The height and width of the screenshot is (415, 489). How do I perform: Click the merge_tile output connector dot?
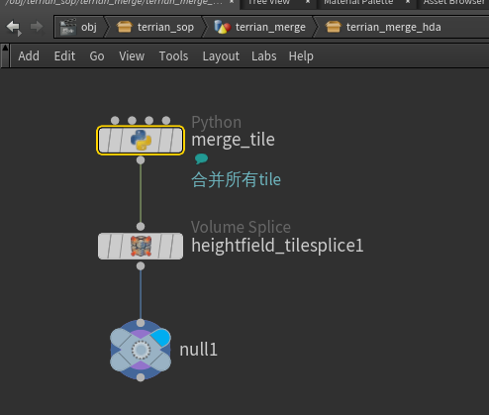141,160
